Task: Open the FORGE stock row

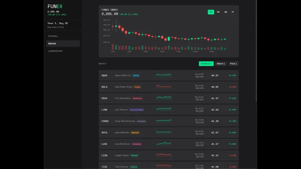Action: pos(169,121)
